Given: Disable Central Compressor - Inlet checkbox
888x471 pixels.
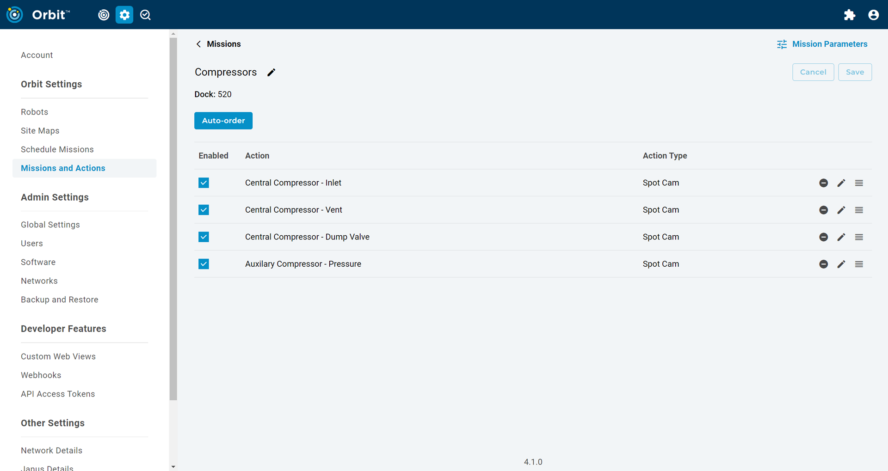Looking at the screenshot, I should [x=203, y=183].
